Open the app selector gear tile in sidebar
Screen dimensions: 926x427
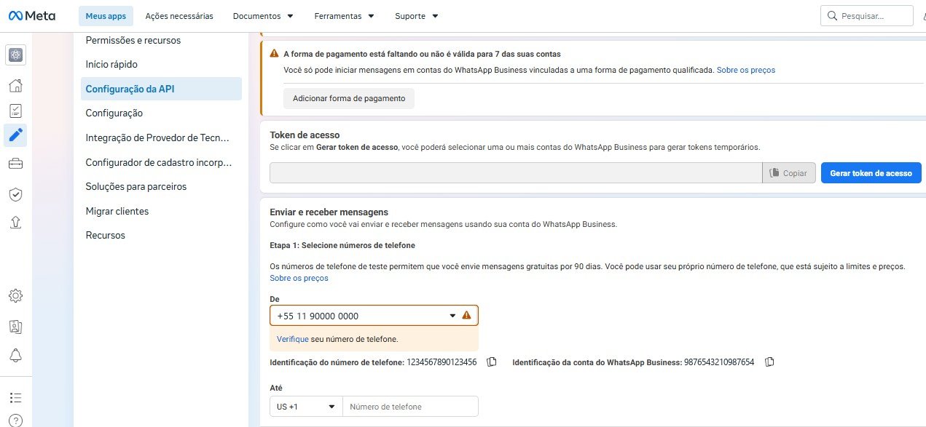coord(15,55)
